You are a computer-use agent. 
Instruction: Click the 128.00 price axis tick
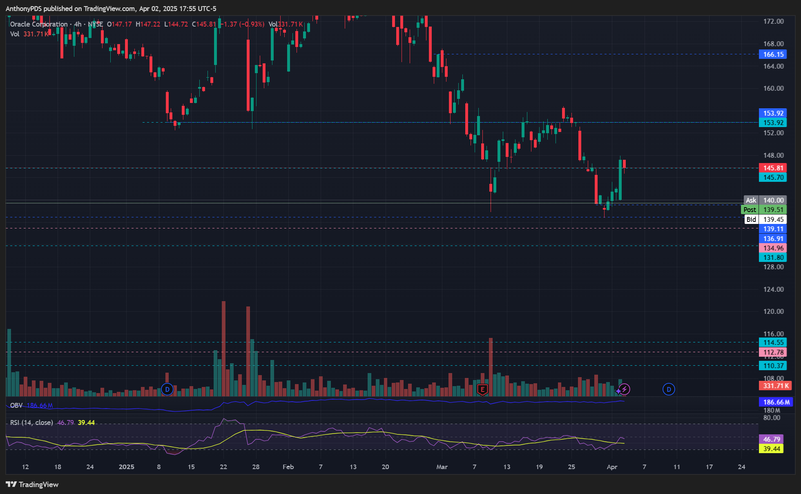774,267
